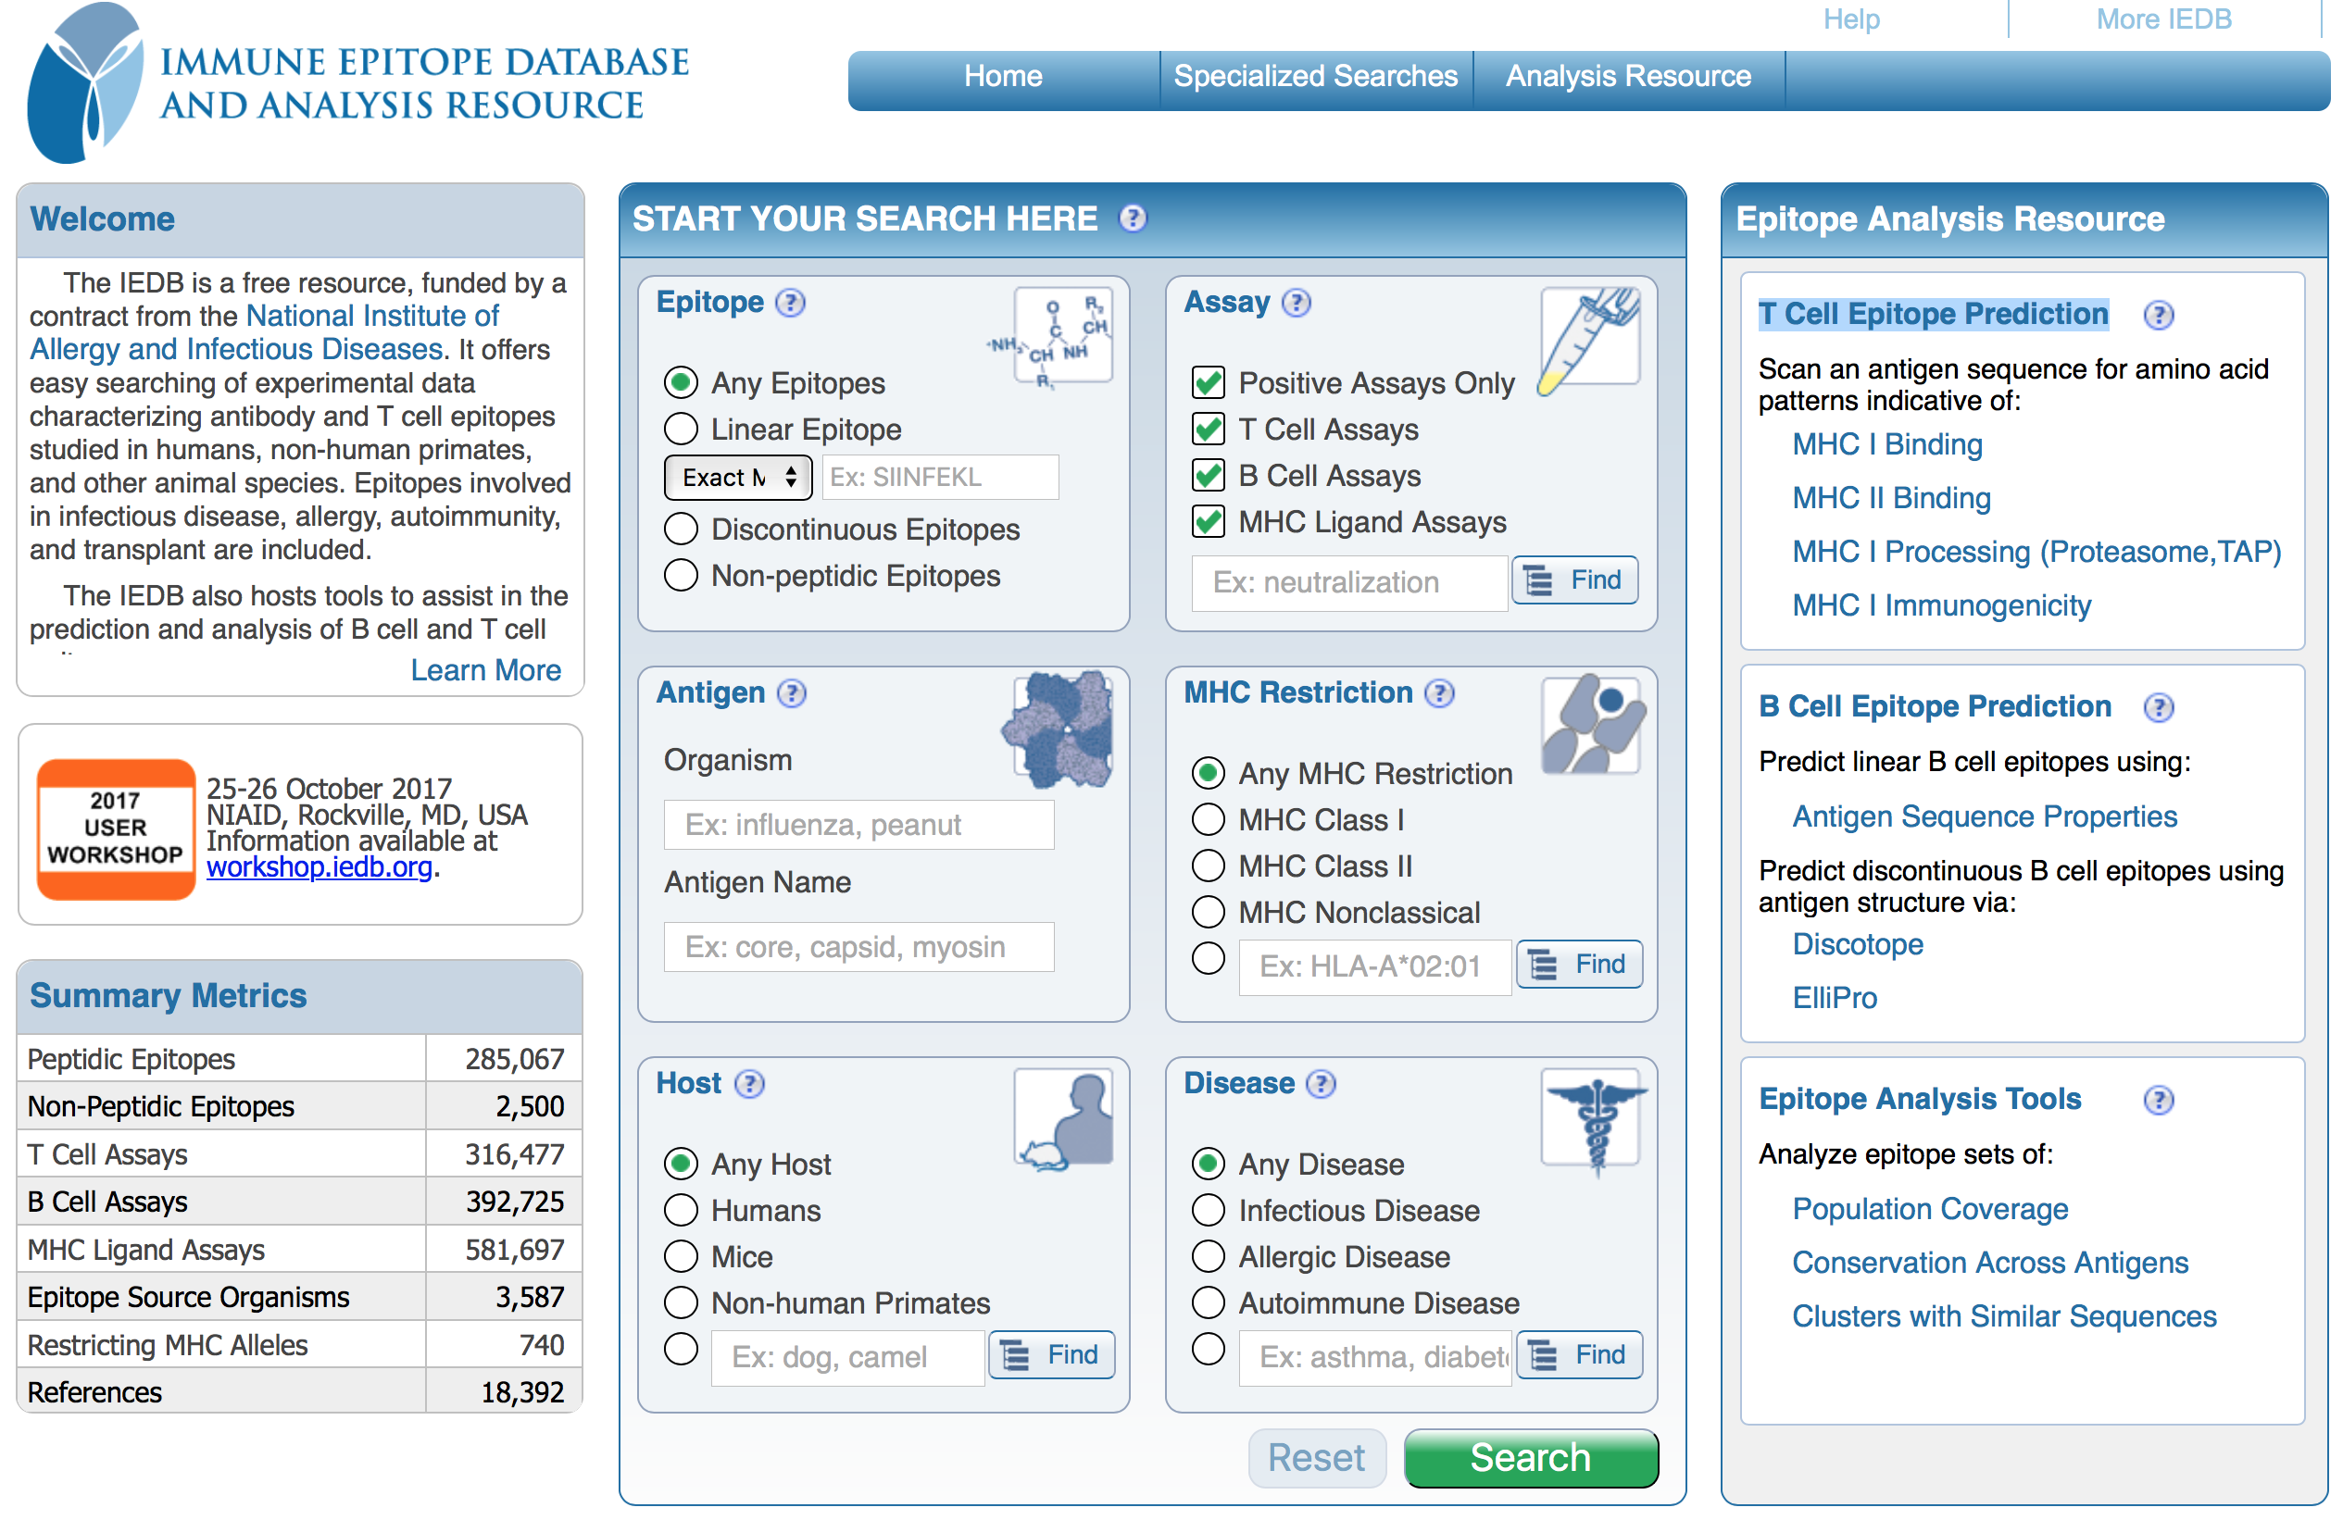Toggle the MHC Ligand Assays checkbox
Image resolution: width=2343 pixels, height=1520 pixels.
(1208, 521)
